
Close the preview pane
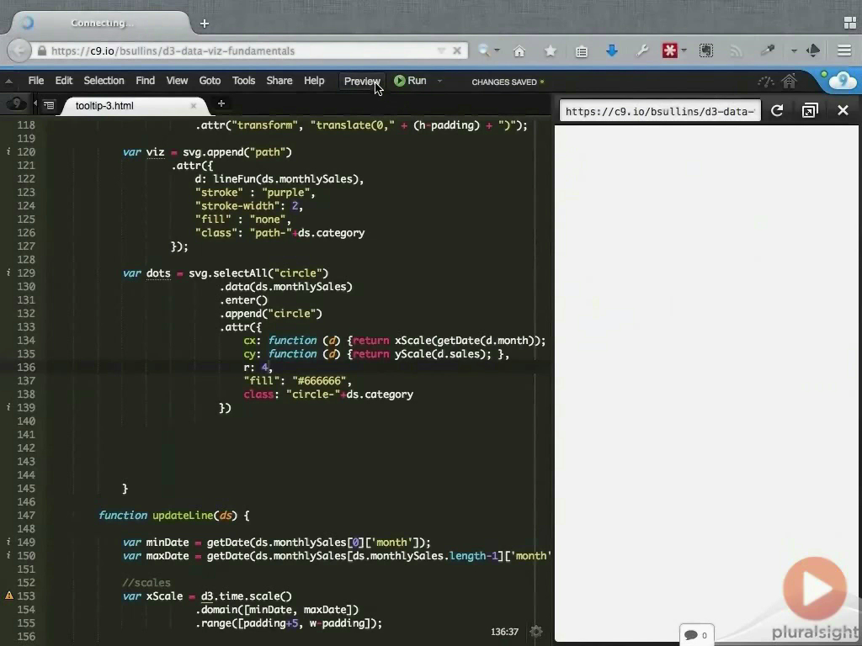pos(843,110)
